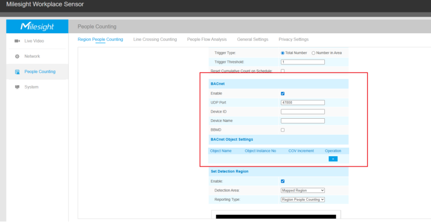The width and height of the screenshot is (431, 222).
Task: Select Number in Area trigger type
Action: 314,53
